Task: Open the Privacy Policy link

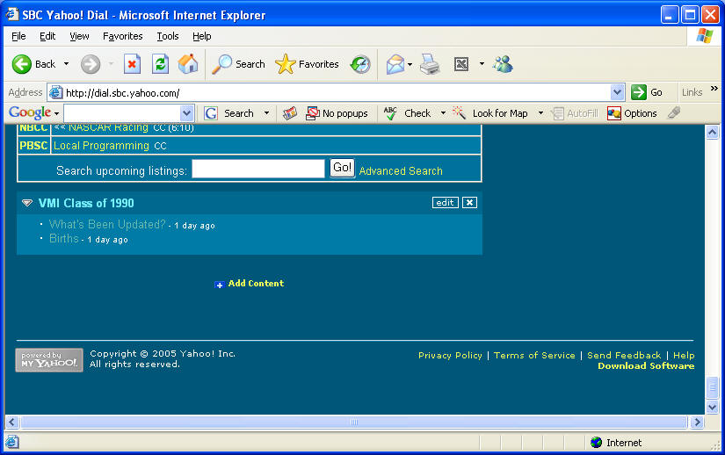Action: pyautogui.click(x=450, y=355)
